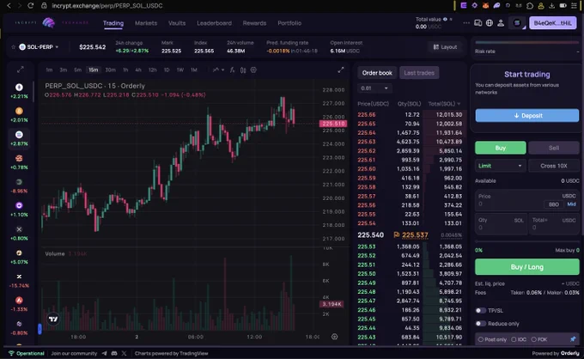
Task: Select the IOC option
Action: pyautogui.click(x=519, y=339)
